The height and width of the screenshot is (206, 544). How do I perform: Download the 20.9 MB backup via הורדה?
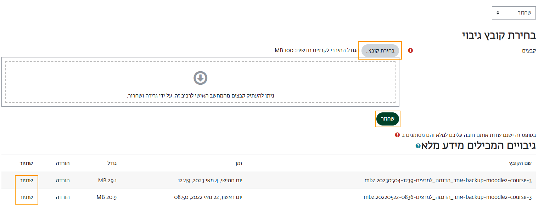tap(63, 197)
